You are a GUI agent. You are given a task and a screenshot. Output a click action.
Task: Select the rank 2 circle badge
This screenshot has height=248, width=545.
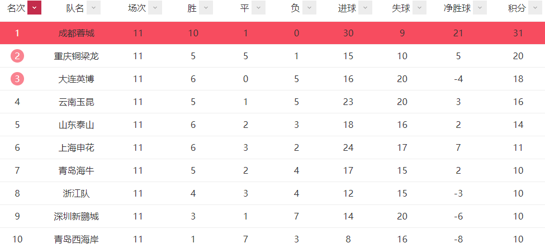click(x=17, y=56)
